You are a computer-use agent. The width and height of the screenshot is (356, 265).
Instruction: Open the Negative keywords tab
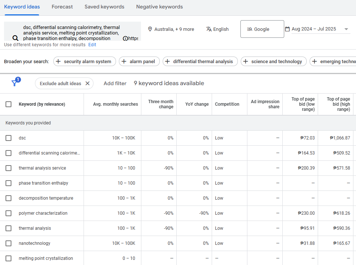pos(159,7)
